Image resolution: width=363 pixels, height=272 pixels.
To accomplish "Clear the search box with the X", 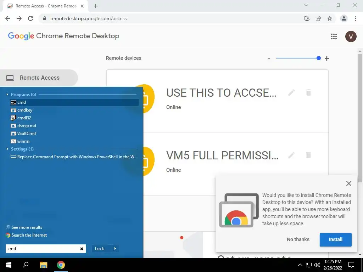I will pos(82,249).
